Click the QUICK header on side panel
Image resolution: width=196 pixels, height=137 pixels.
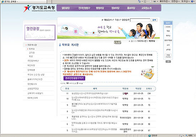coord(168,23)
